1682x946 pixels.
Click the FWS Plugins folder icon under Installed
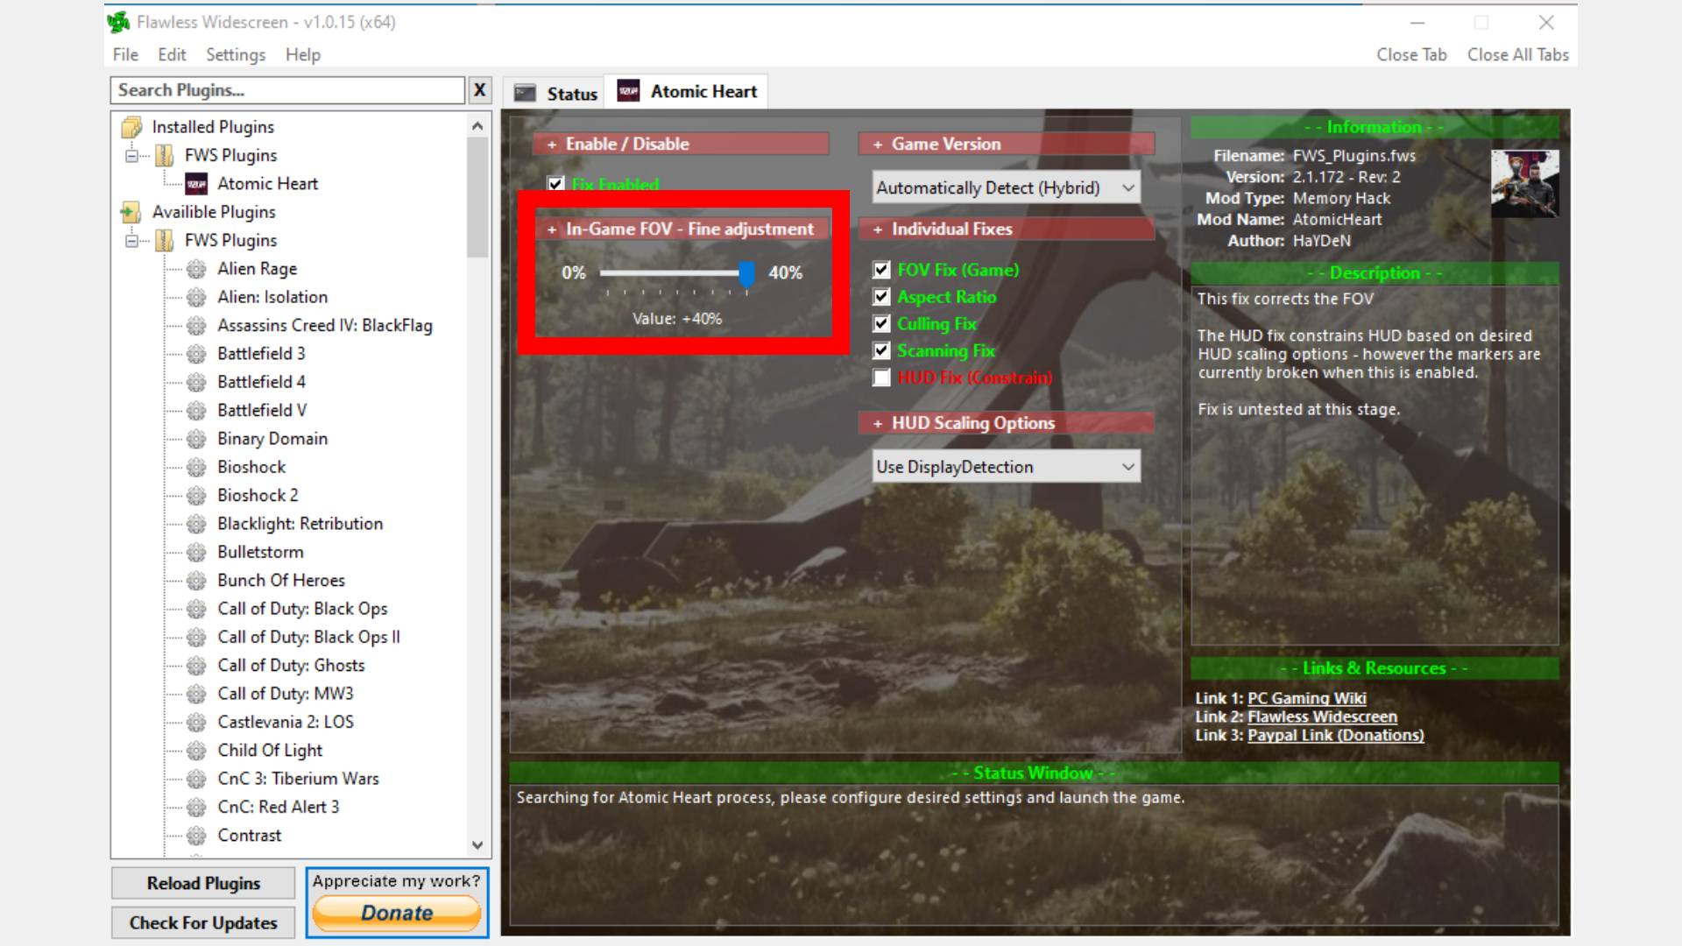[166, 155]
